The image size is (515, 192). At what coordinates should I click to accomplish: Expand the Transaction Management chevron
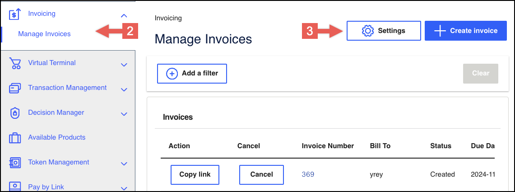pyautogui.click(x=124, y=90)
